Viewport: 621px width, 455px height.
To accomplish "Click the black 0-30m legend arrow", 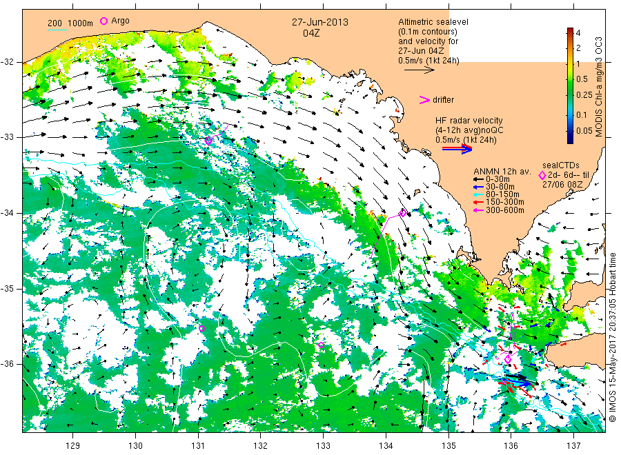I will [478, 179].
